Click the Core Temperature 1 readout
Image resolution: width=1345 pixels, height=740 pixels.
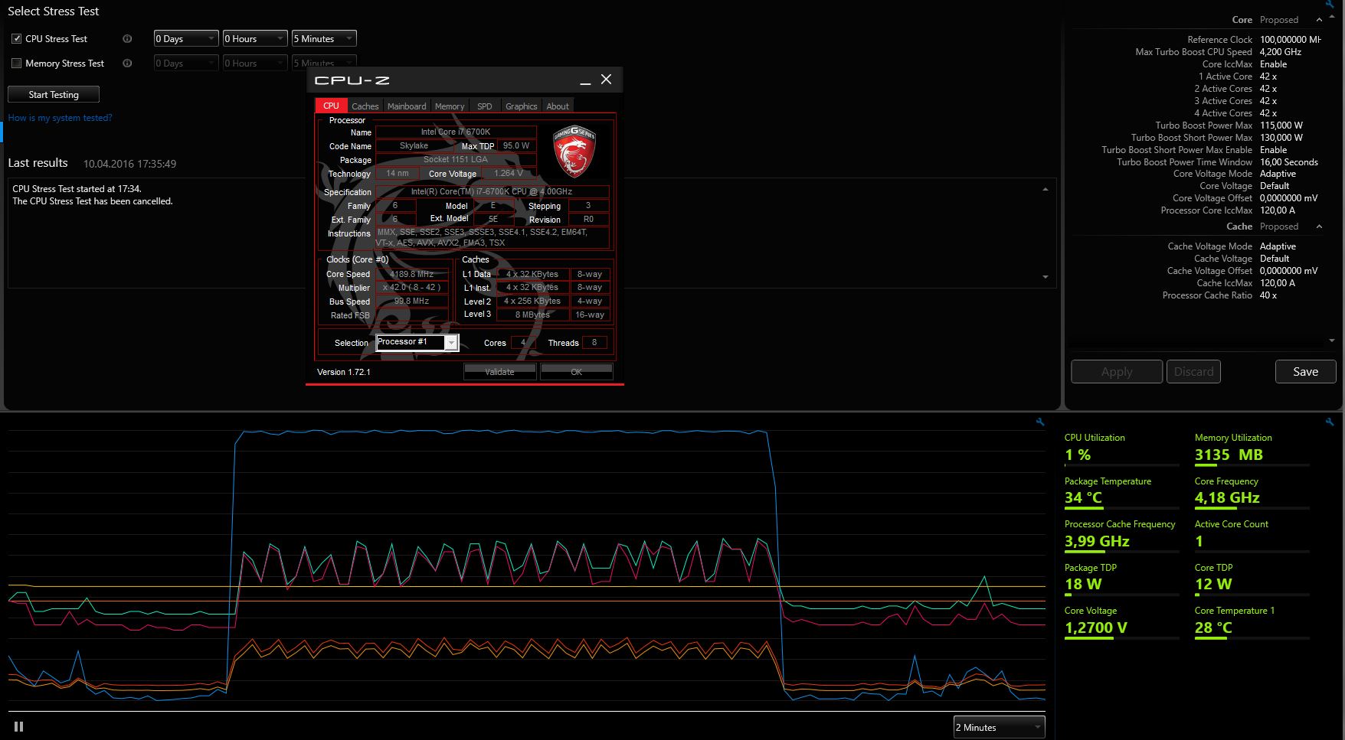[1252, 621]
